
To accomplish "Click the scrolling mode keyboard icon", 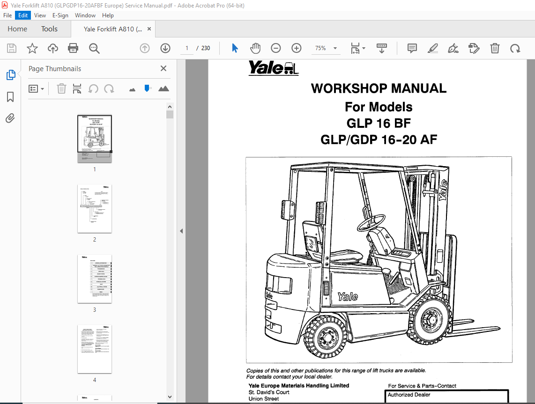I will coord(381,48).
